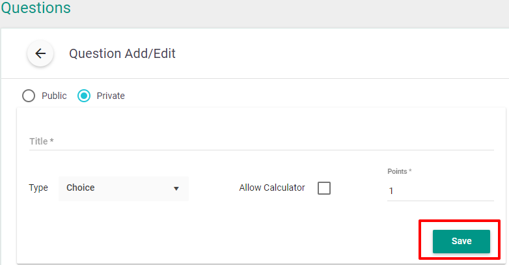The width and height of the screenshot is (509, 265).
Task: Click the Type label beside the dropdown
Action: click(38, 188)
